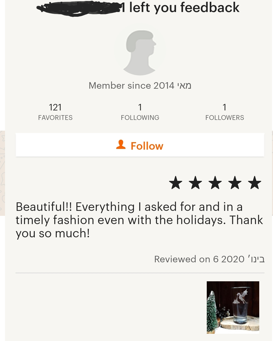Click the fifth rating star
The image size is (273, 341).
[255, 183]
